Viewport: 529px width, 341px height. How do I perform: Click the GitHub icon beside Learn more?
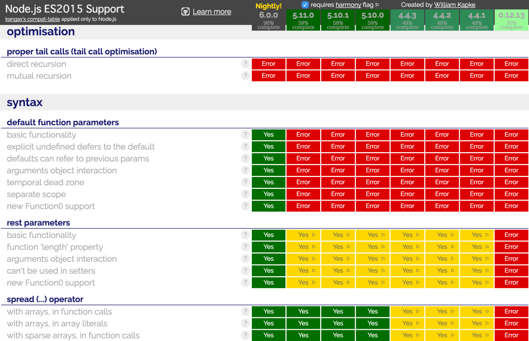(185, 12)
